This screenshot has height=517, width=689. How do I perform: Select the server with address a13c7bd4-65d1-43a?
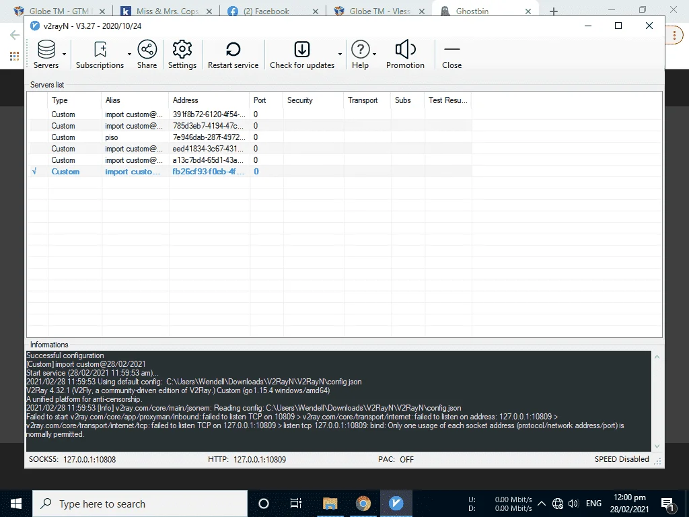(250, 160)
